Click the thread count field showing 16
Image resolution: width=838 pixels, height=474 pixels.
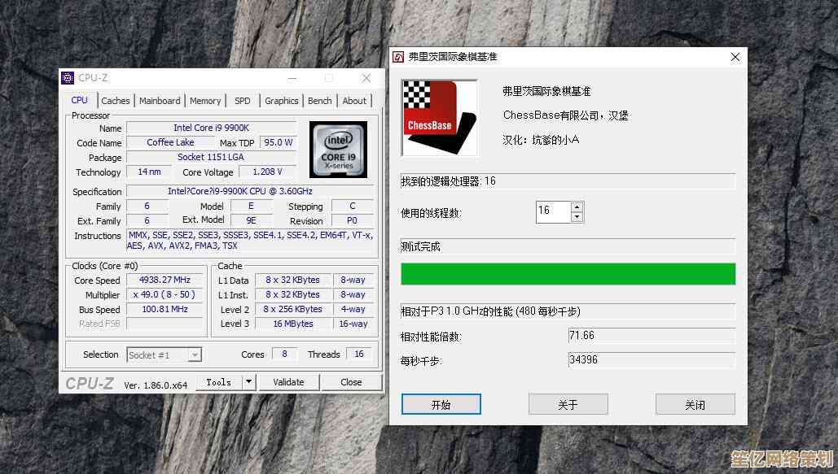point(550,211)
